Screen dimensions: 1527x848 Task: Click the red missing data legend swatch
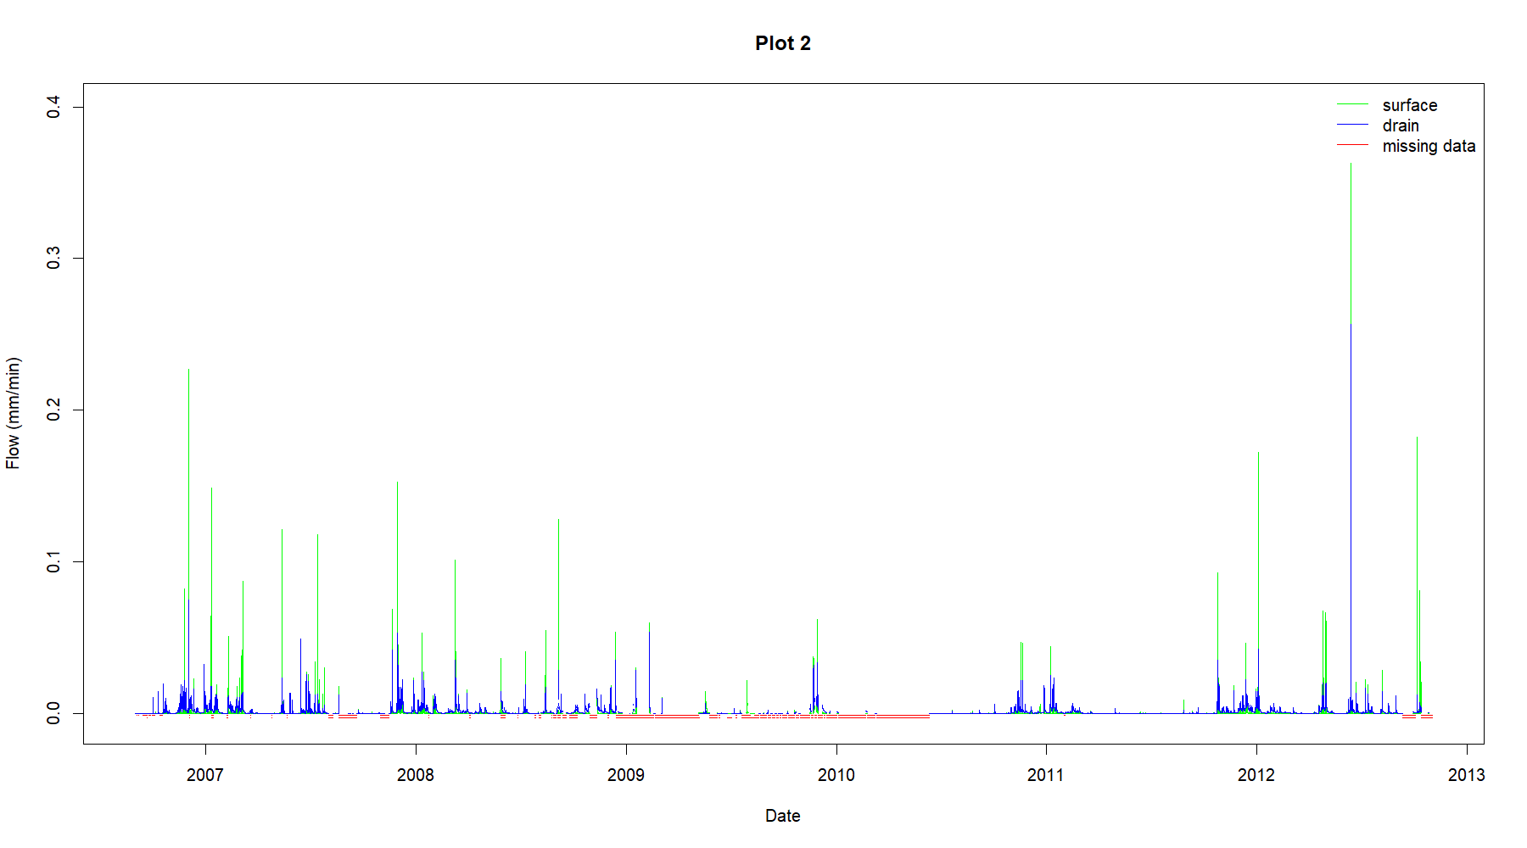click(x=1352, y=145)
